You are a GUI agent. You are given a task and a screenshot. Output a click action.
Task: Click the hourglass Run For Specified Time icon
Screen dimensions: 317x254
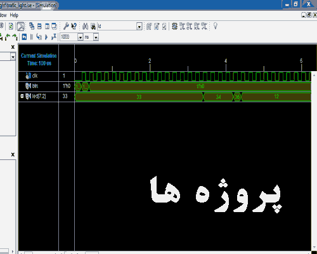[54, 37]
